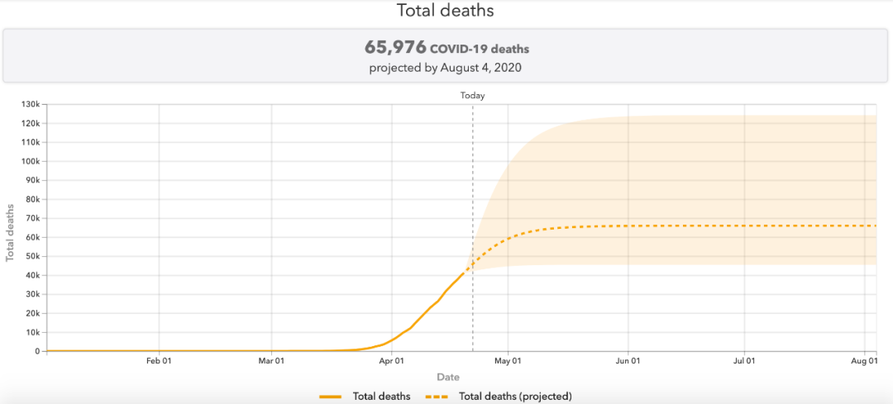Click the Apr 01 date axis label

(392, 361)
